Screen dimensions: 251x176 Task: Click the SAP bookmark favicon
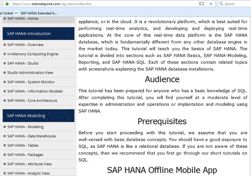[17, 13]
